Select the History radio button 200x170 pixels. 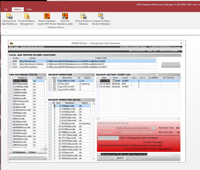(x=157, y=75)
